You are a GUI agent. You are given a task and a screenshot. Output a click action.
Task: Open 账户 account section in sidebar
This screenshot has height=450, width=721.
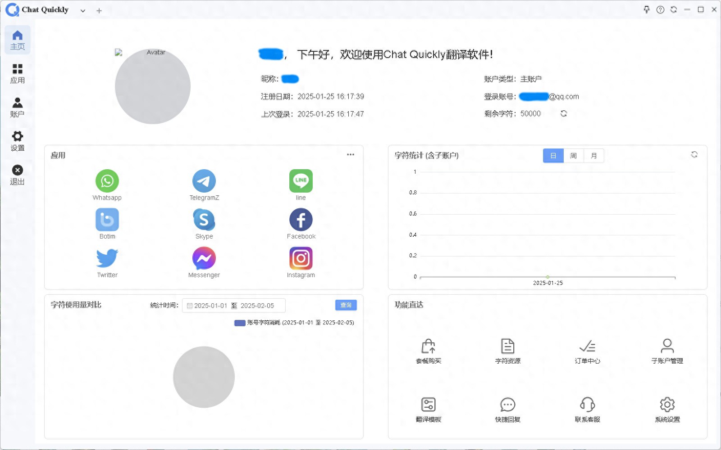tap(18, 108)
